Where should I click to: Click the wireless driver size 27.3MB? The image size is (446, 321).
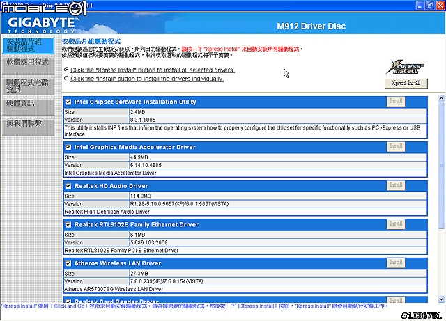pos(139,274)
